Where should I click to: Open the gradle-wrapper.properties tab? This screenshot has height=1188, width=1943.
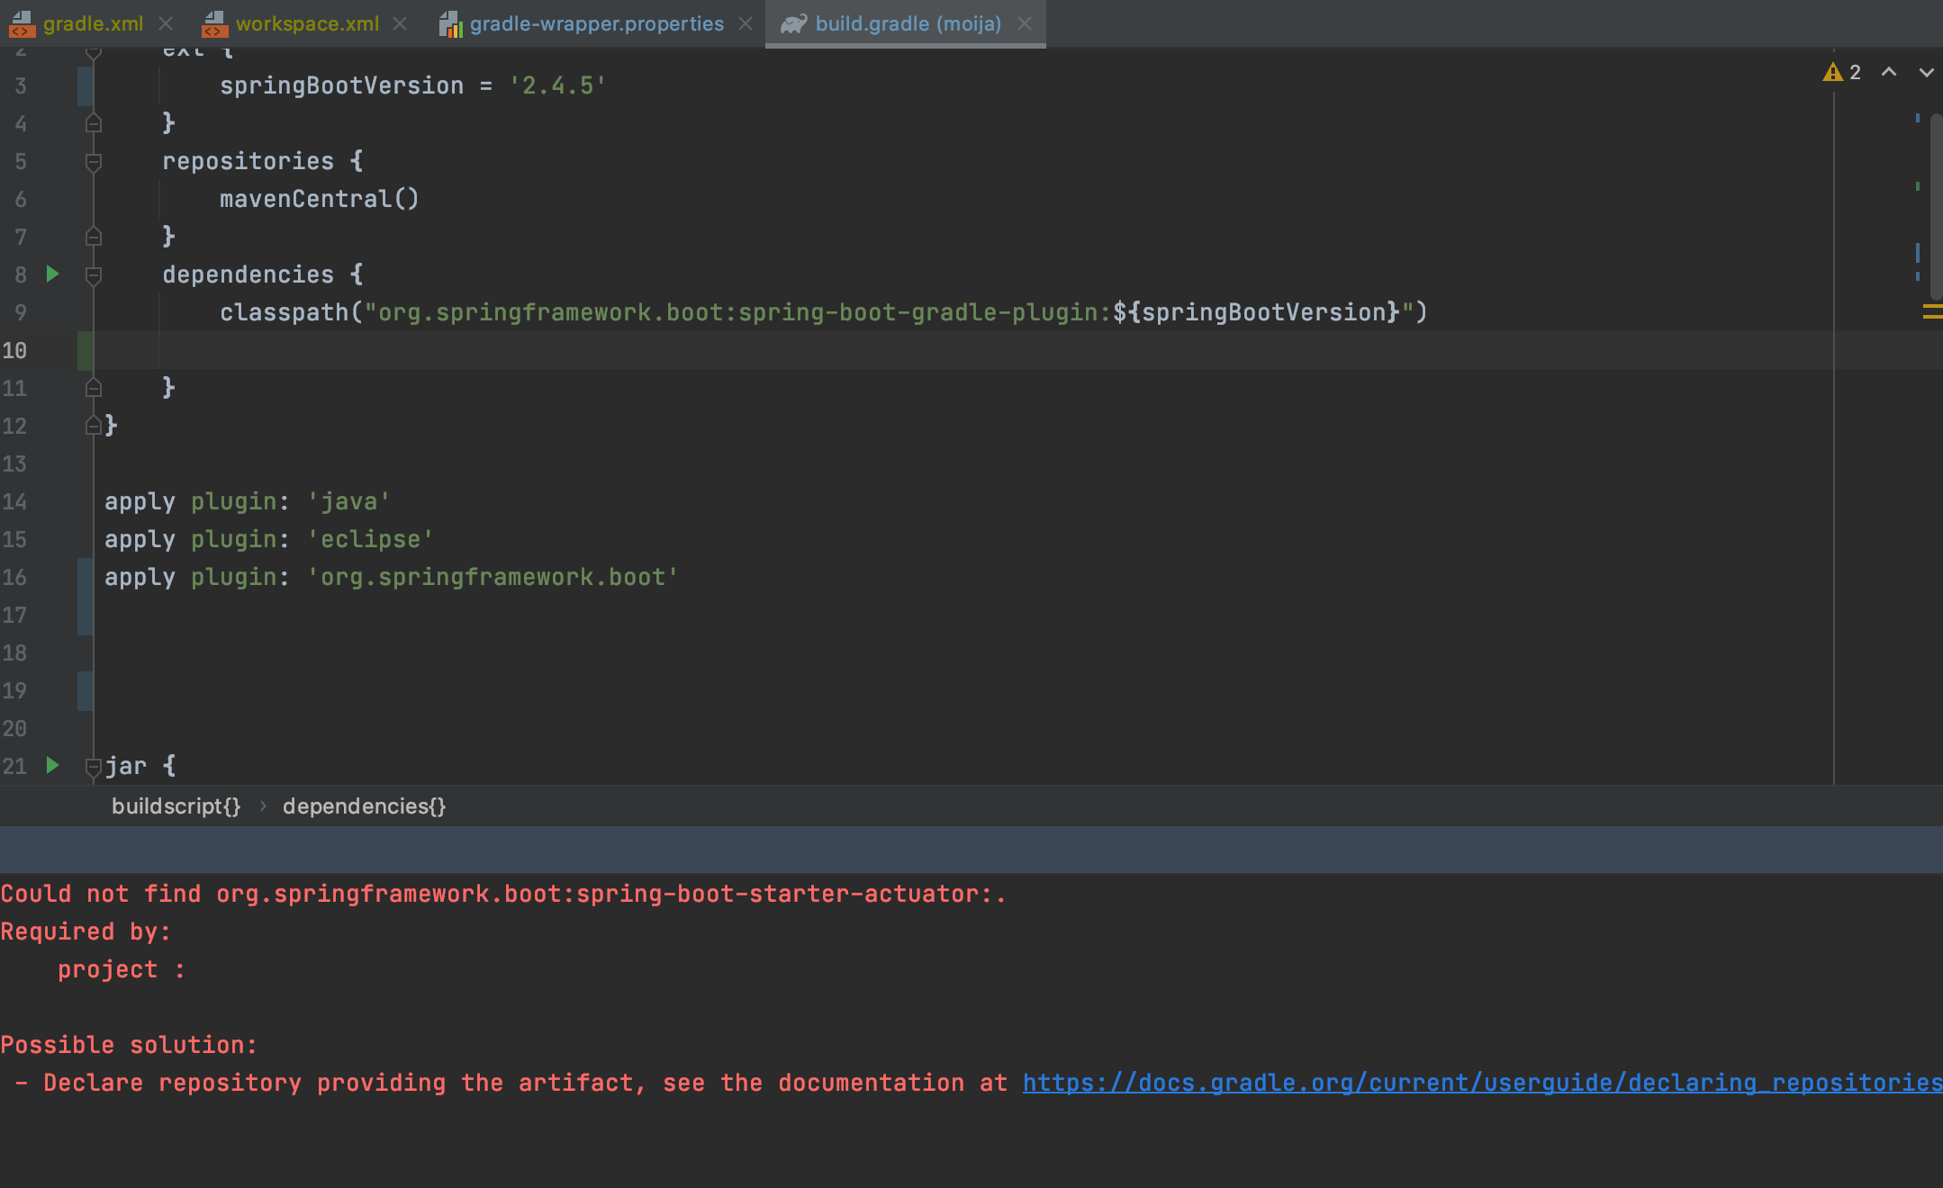point(596,23)
